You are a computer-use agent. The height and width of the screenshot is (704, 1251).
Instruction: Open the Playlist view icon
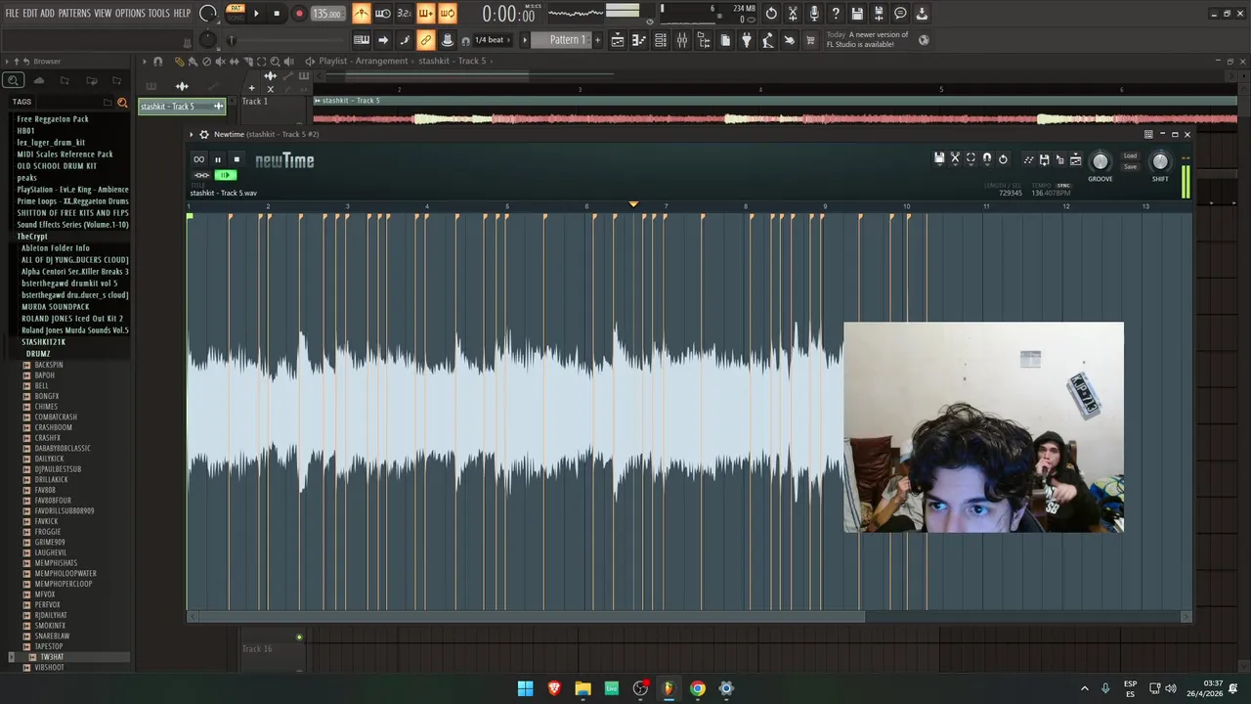click(x=618, y=40)
